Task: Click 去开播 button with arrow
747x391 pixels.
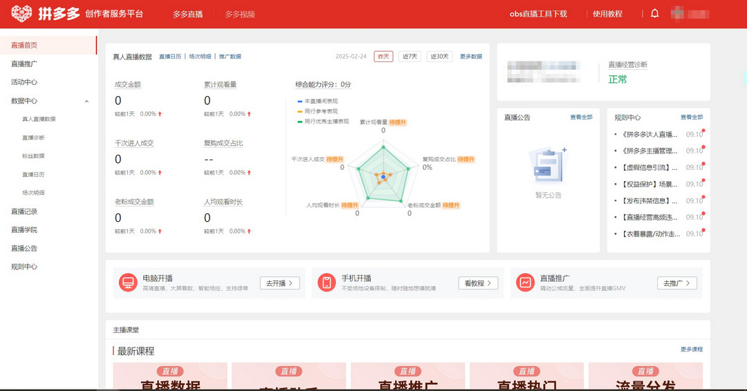Action: [x=279, y=283]
